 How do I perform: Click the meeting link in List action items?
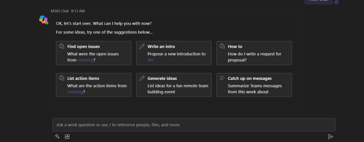point(75,92)
